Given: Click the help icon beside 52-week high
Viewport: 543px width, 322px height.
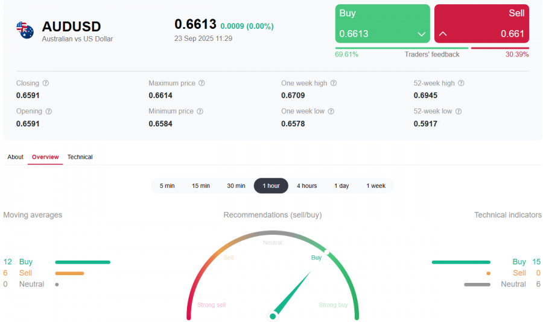Looking at the screenshot, I should tap(461, 83).
